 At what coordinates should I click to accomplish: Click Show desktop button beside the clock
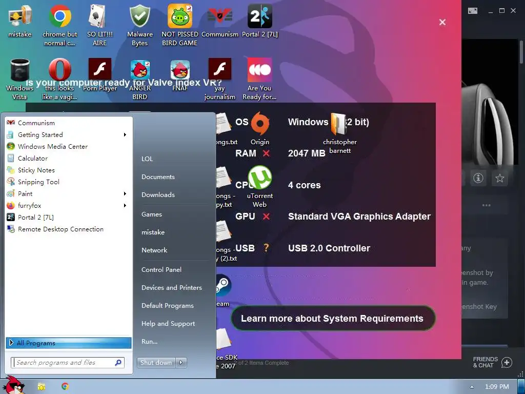pyautogui.click(x=521, y=387)
